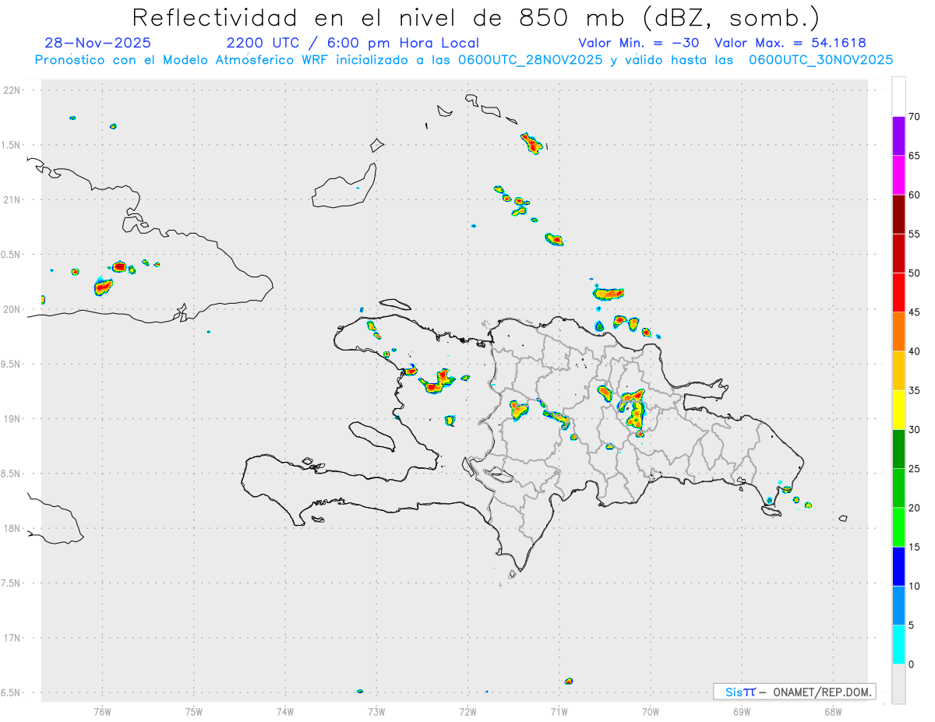The height and width of the screenshot is (722, 935).
Task: Click the colorbar tick label '30'
Action: pyautogui.click(x=914, y=430)
